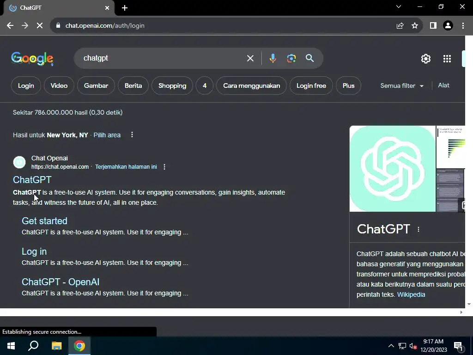The height and width of the screenshot is (355, 473).
Task: Search by image with Google Lens icon
Action: pos(291,58)
